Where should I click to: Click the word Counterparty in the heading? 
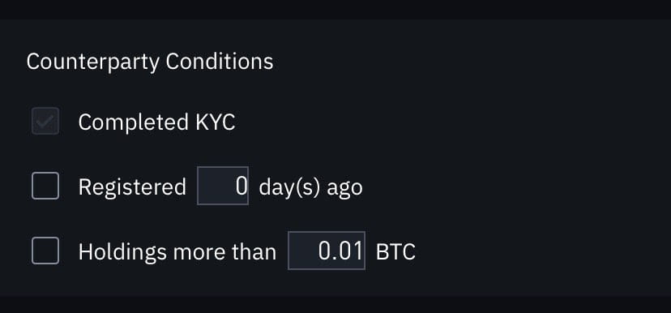[93, 62]
